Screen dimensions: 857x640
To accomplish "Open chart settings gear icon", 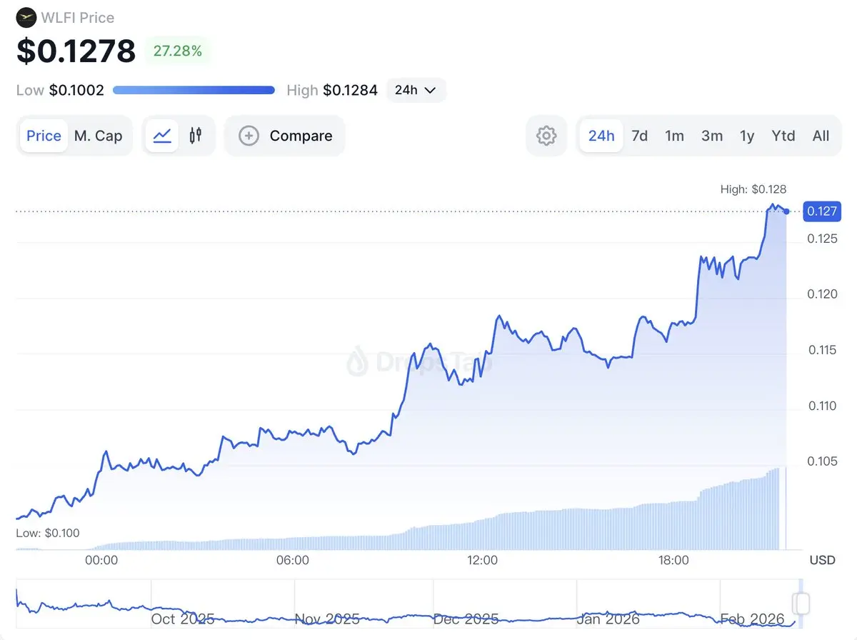I will coord(546,136).
